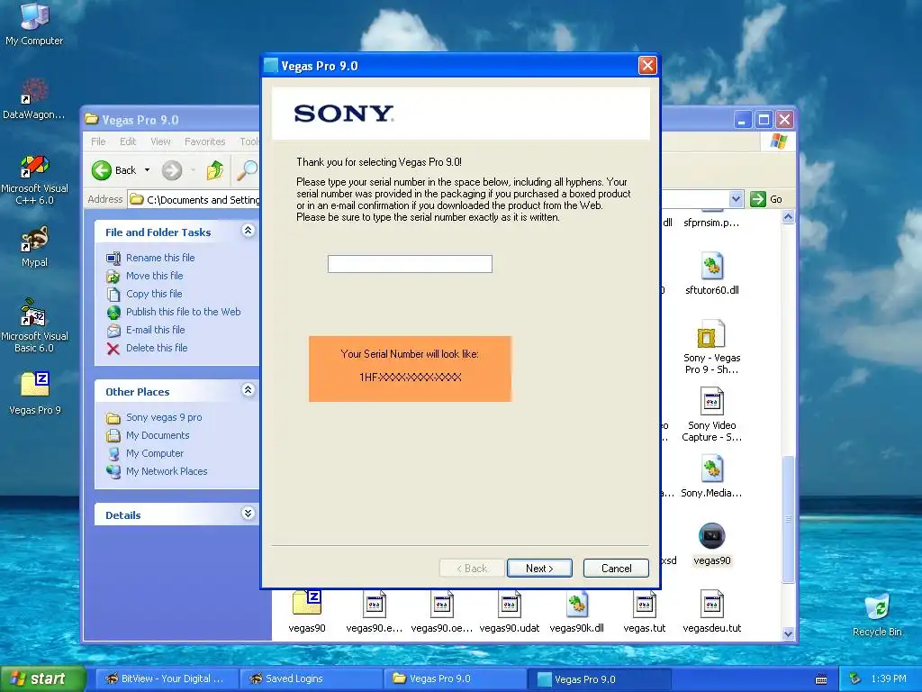922x692 pixels.
Task: Collapse the File and Folder Tasks panel
Action: click(249, 231)
